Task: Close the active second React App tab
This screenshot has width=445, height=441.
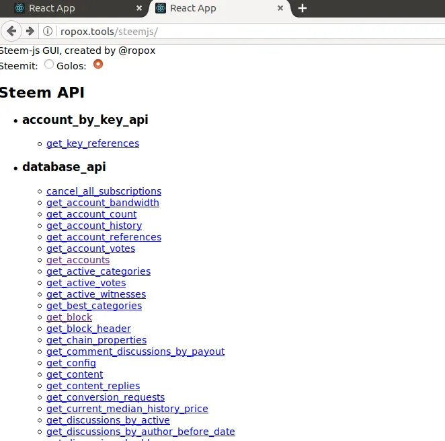Action: pyautogui.click(x=280, y=8)
